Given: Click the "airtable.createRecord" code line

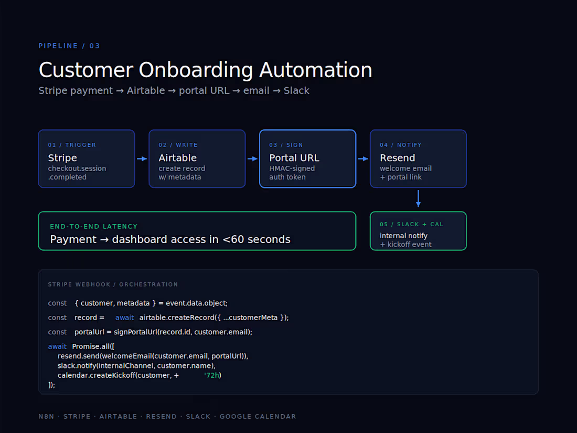Looking at the screenshot, I should [x=168, y=318].
